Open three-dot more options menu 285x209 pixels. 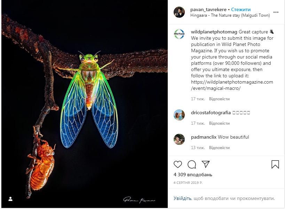(276, 12)
